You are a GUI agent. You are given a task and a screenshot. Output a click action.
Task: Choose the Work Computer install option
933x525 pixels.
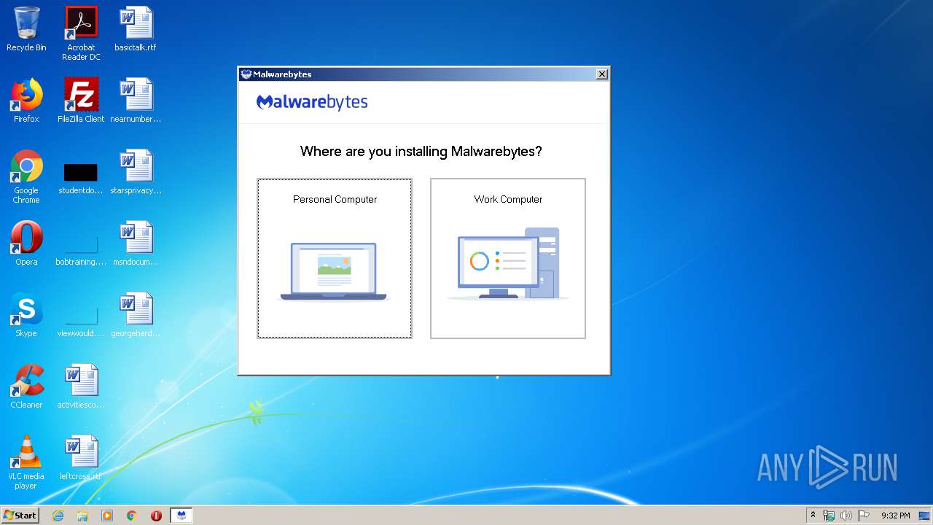[508, 258]
